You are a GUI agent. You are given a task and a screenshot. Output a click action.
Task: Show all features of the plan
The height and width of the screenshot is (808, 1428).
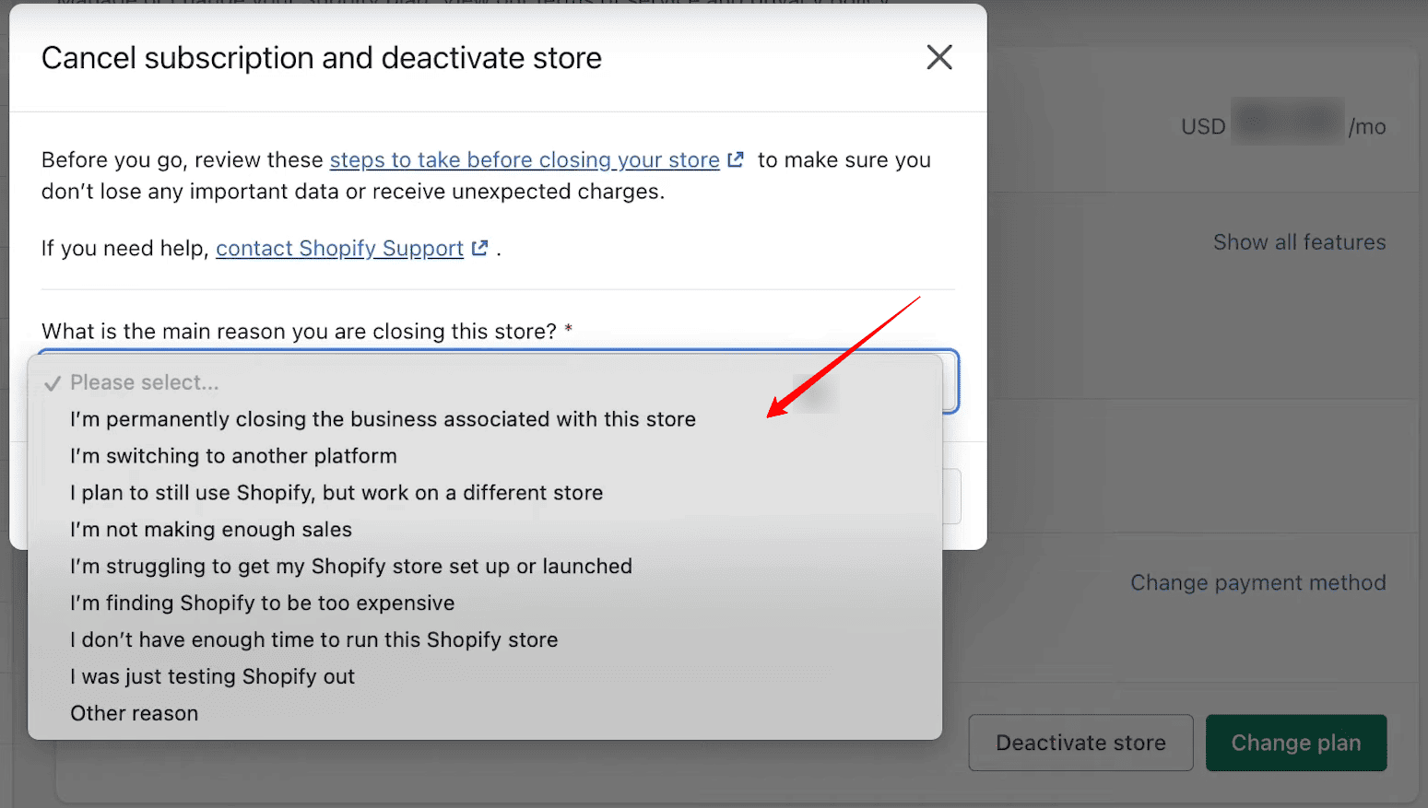pos(1299,241)
